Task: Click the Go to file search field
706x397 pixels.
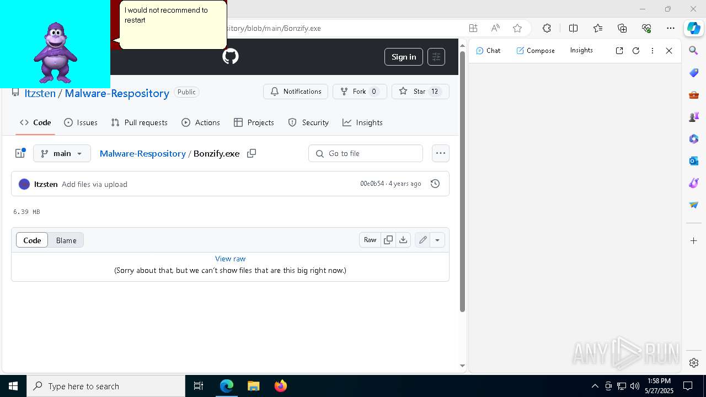Action: (x=366, y=153)
